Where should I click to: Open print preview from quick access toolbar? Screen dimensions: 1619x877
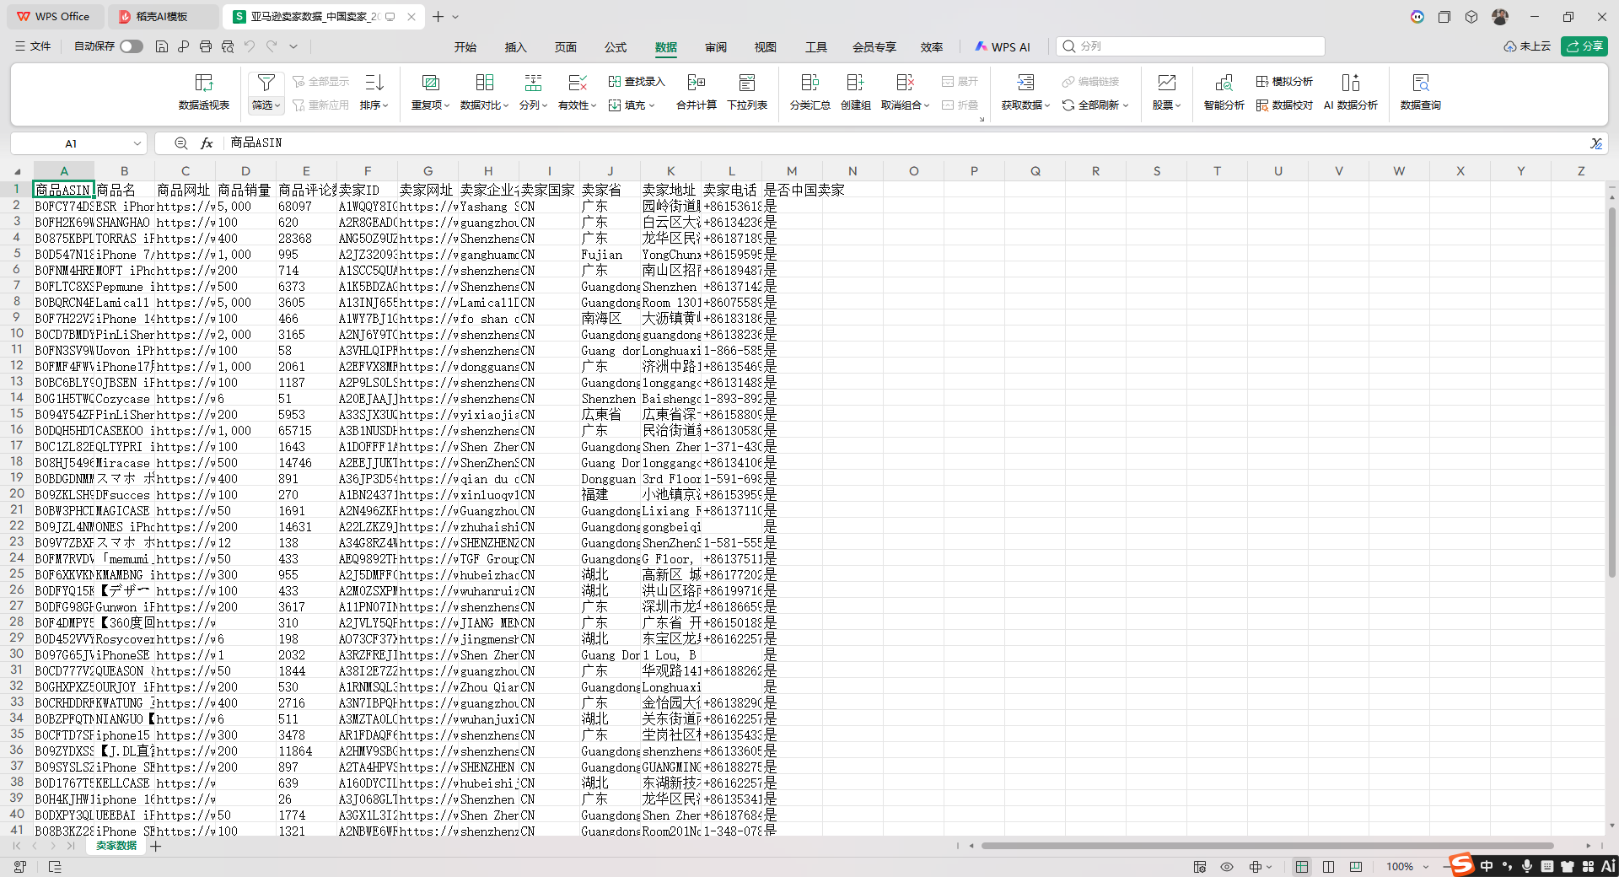[228, 46]
